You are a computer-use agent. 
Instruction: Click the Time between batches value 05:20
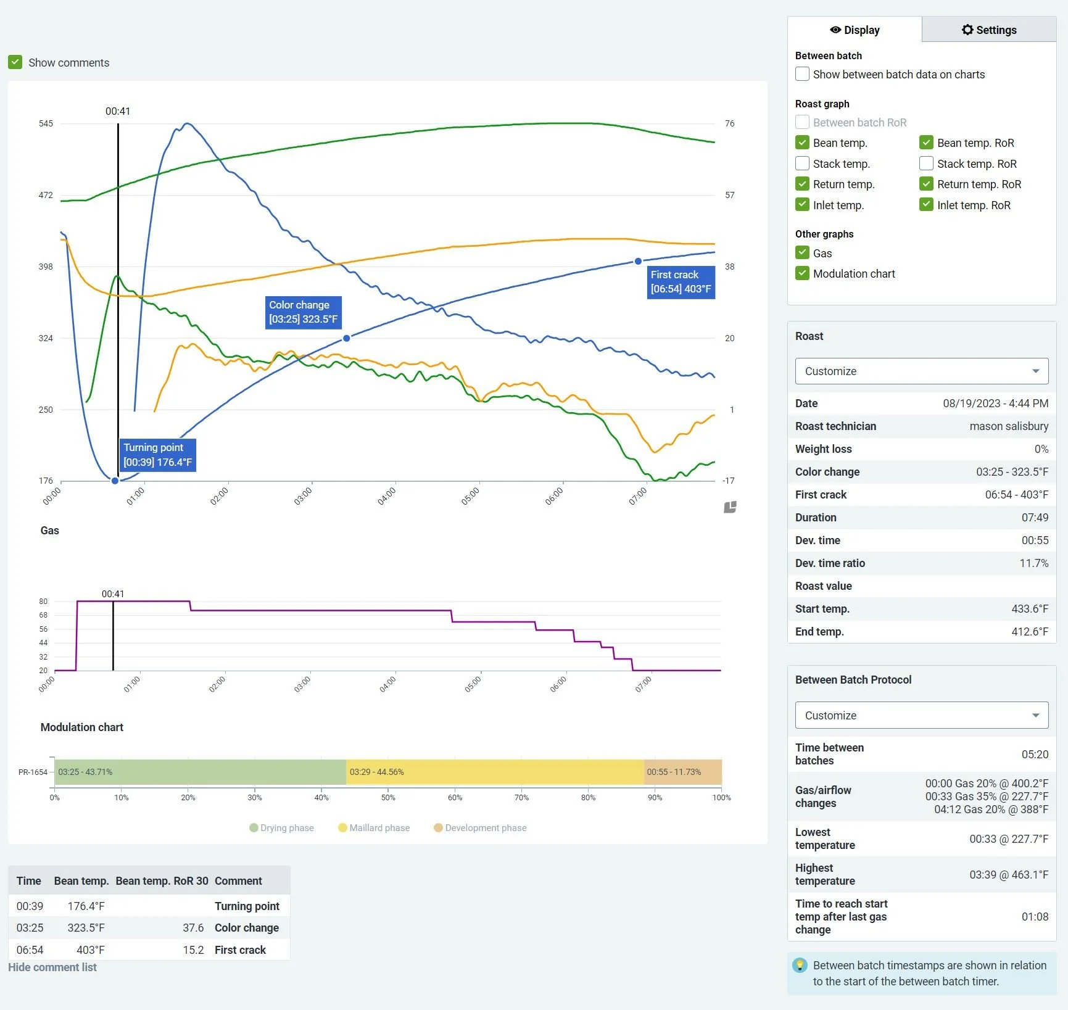(x=1035, y=755)
